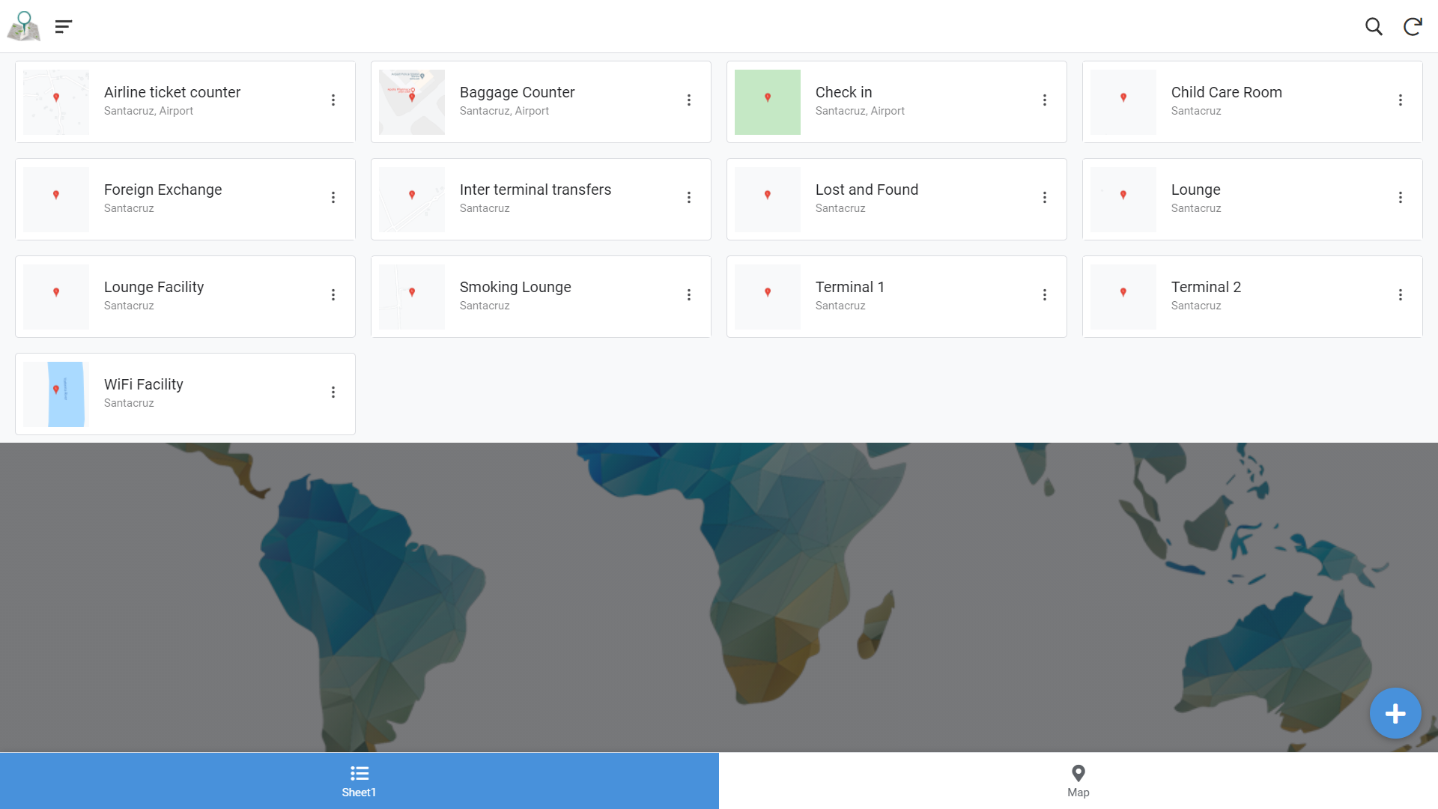Open the Foreign Exchange entry
The image size is (1438, 809).
pos(163,199)
